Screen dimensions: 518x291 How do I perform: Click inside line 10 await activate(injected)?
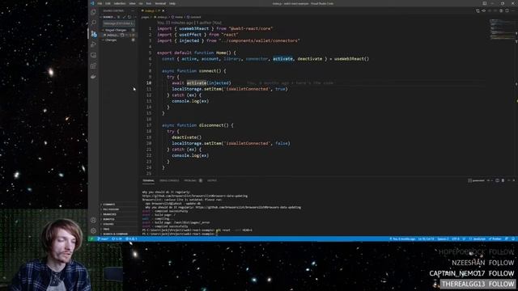202,82
